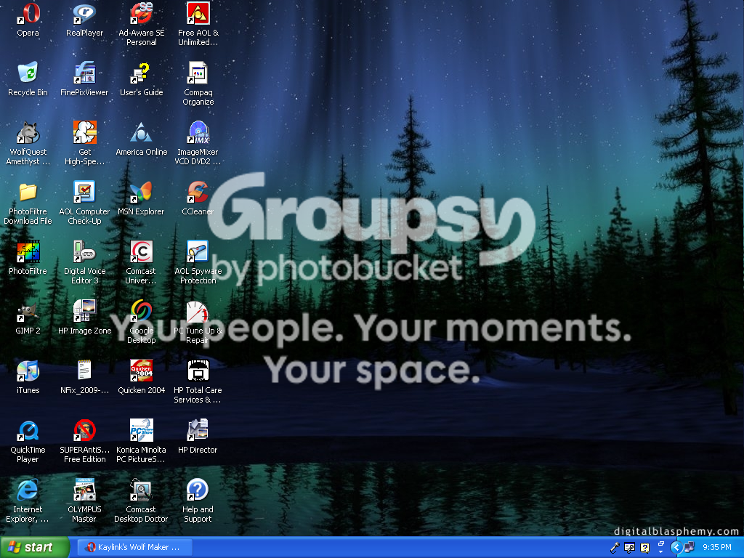This screenshot has height=558, width=744.
Task: Launch RealPlayer from the desktop
Action: [84, 14]
